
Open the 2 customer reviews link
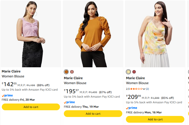[x=147, y=89]
